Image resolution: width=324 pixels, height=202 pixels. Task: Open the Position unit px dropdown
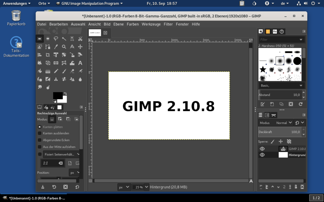click(x=74, y=173)
